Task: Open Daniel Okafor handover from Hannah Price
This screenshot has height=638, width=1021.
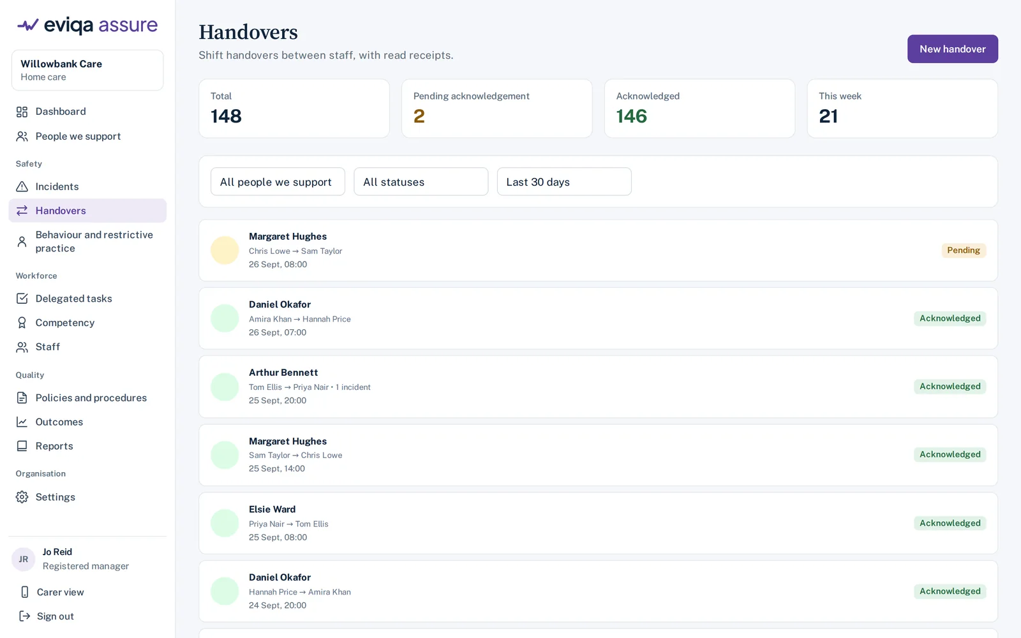Action: 599,591
